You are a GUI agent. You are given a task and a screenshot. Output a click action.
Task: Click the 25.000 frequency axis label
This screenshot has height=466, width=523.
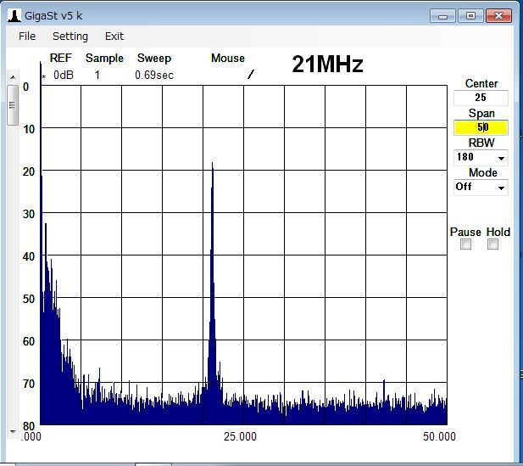(240, 436)
